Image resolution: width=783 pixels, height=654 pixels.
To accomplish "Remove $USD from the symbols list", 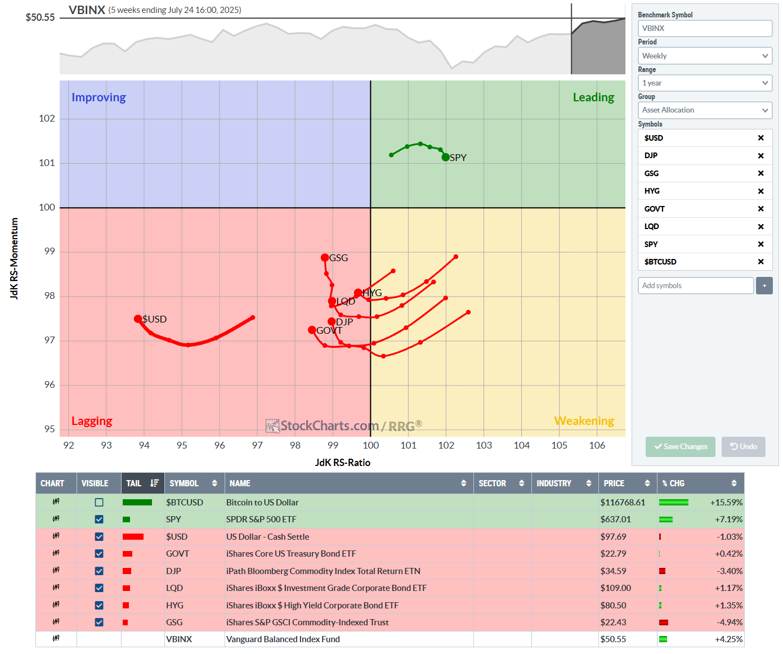I will (x=760, y=138).
